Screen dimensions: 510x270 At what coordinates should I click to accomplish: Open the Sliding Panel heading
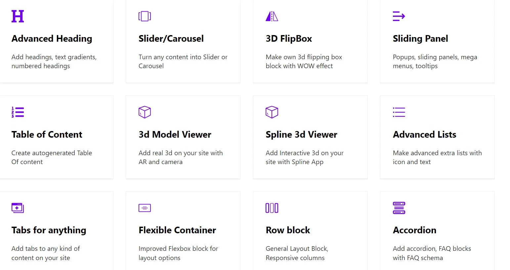420,39
